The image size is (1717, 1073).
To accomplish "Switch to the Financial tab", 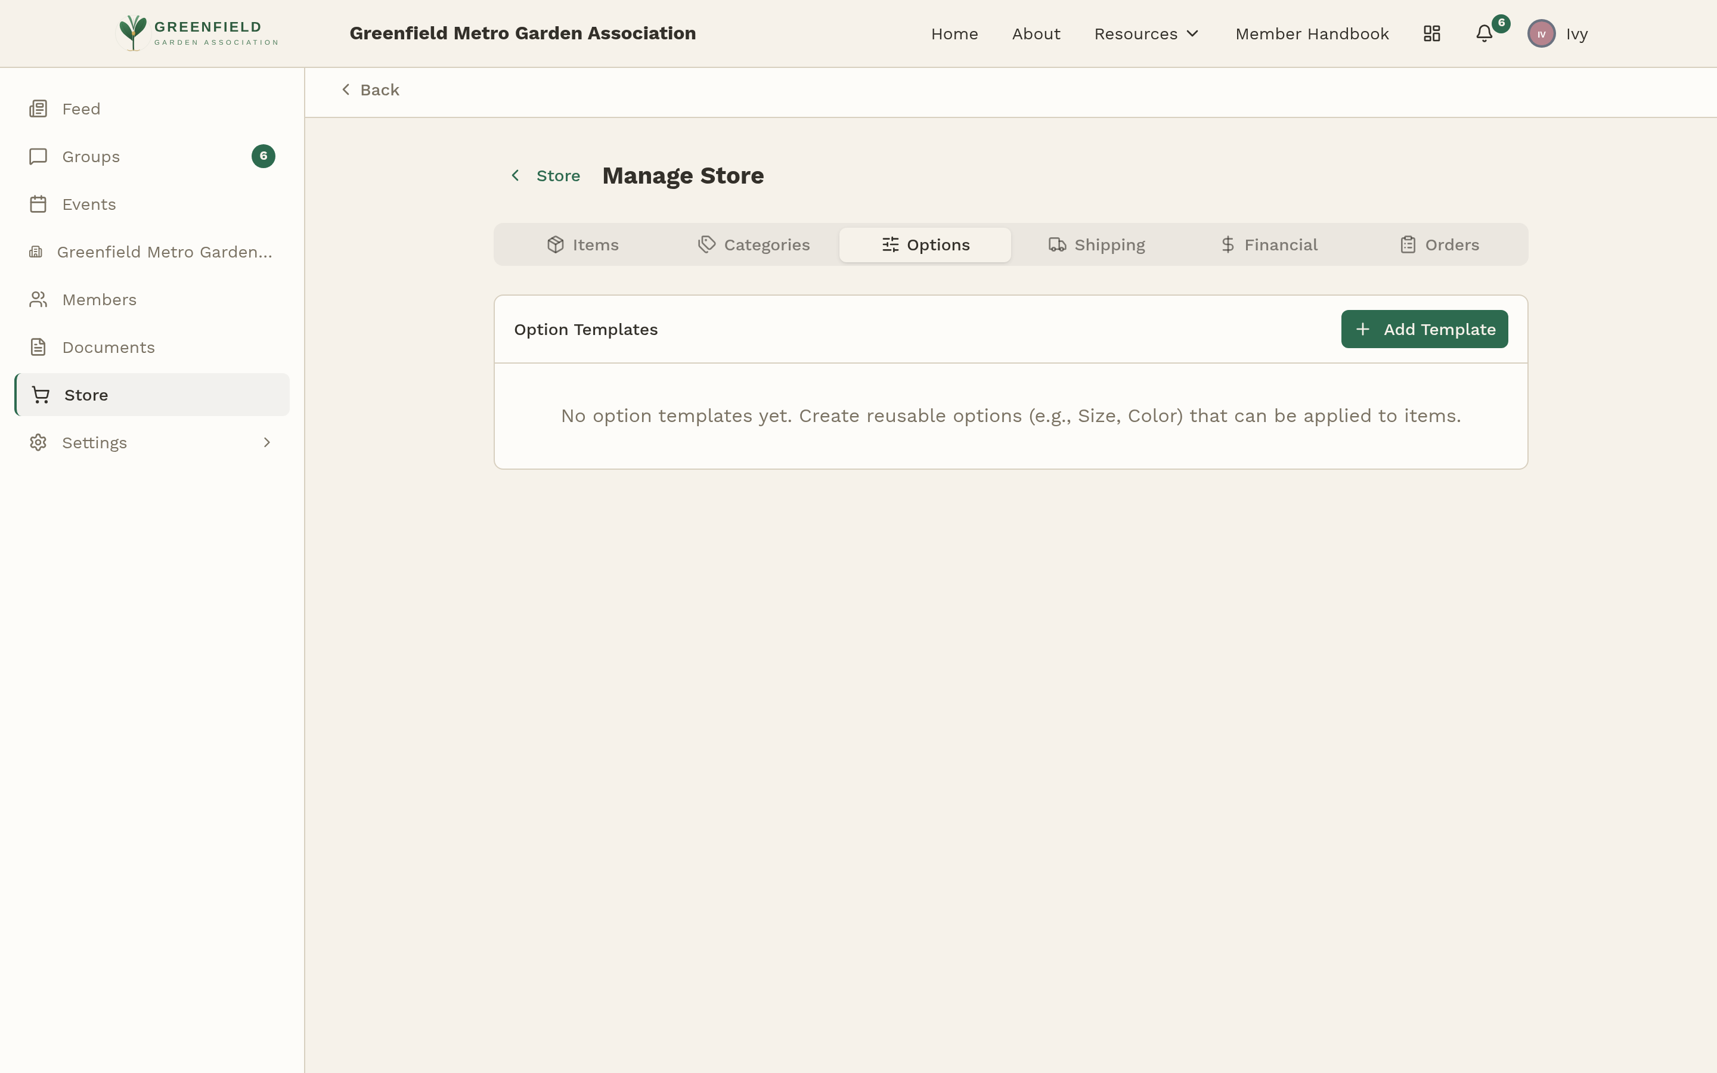I will click(1269, 244).
